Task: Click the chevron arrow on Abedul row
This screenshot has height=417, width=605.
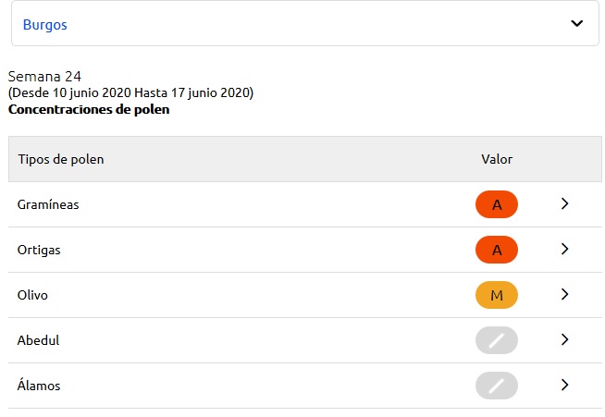Action: tap(565, 339)
